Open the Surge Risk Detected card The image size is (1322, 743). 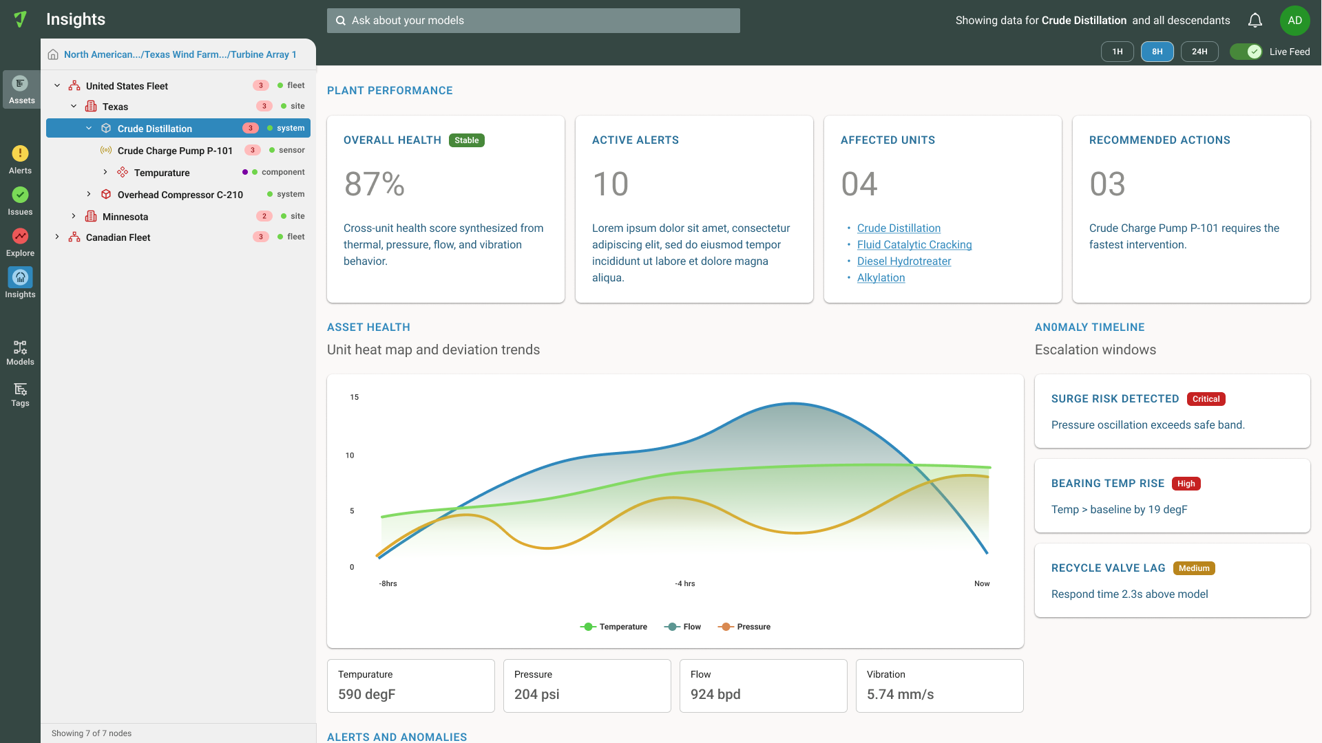[x=1173, y=411]
